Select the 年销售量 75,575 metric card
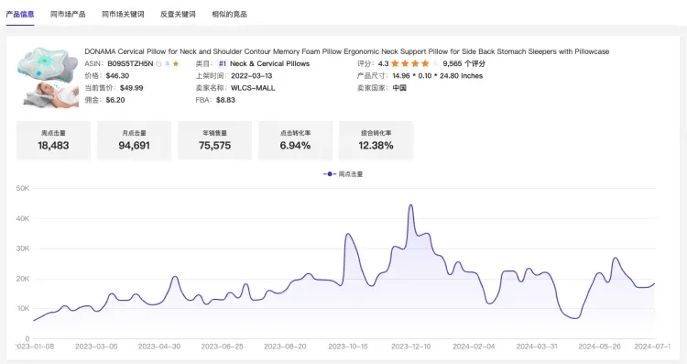This screenshot has height=364, width=687. (x=214, y=140)
